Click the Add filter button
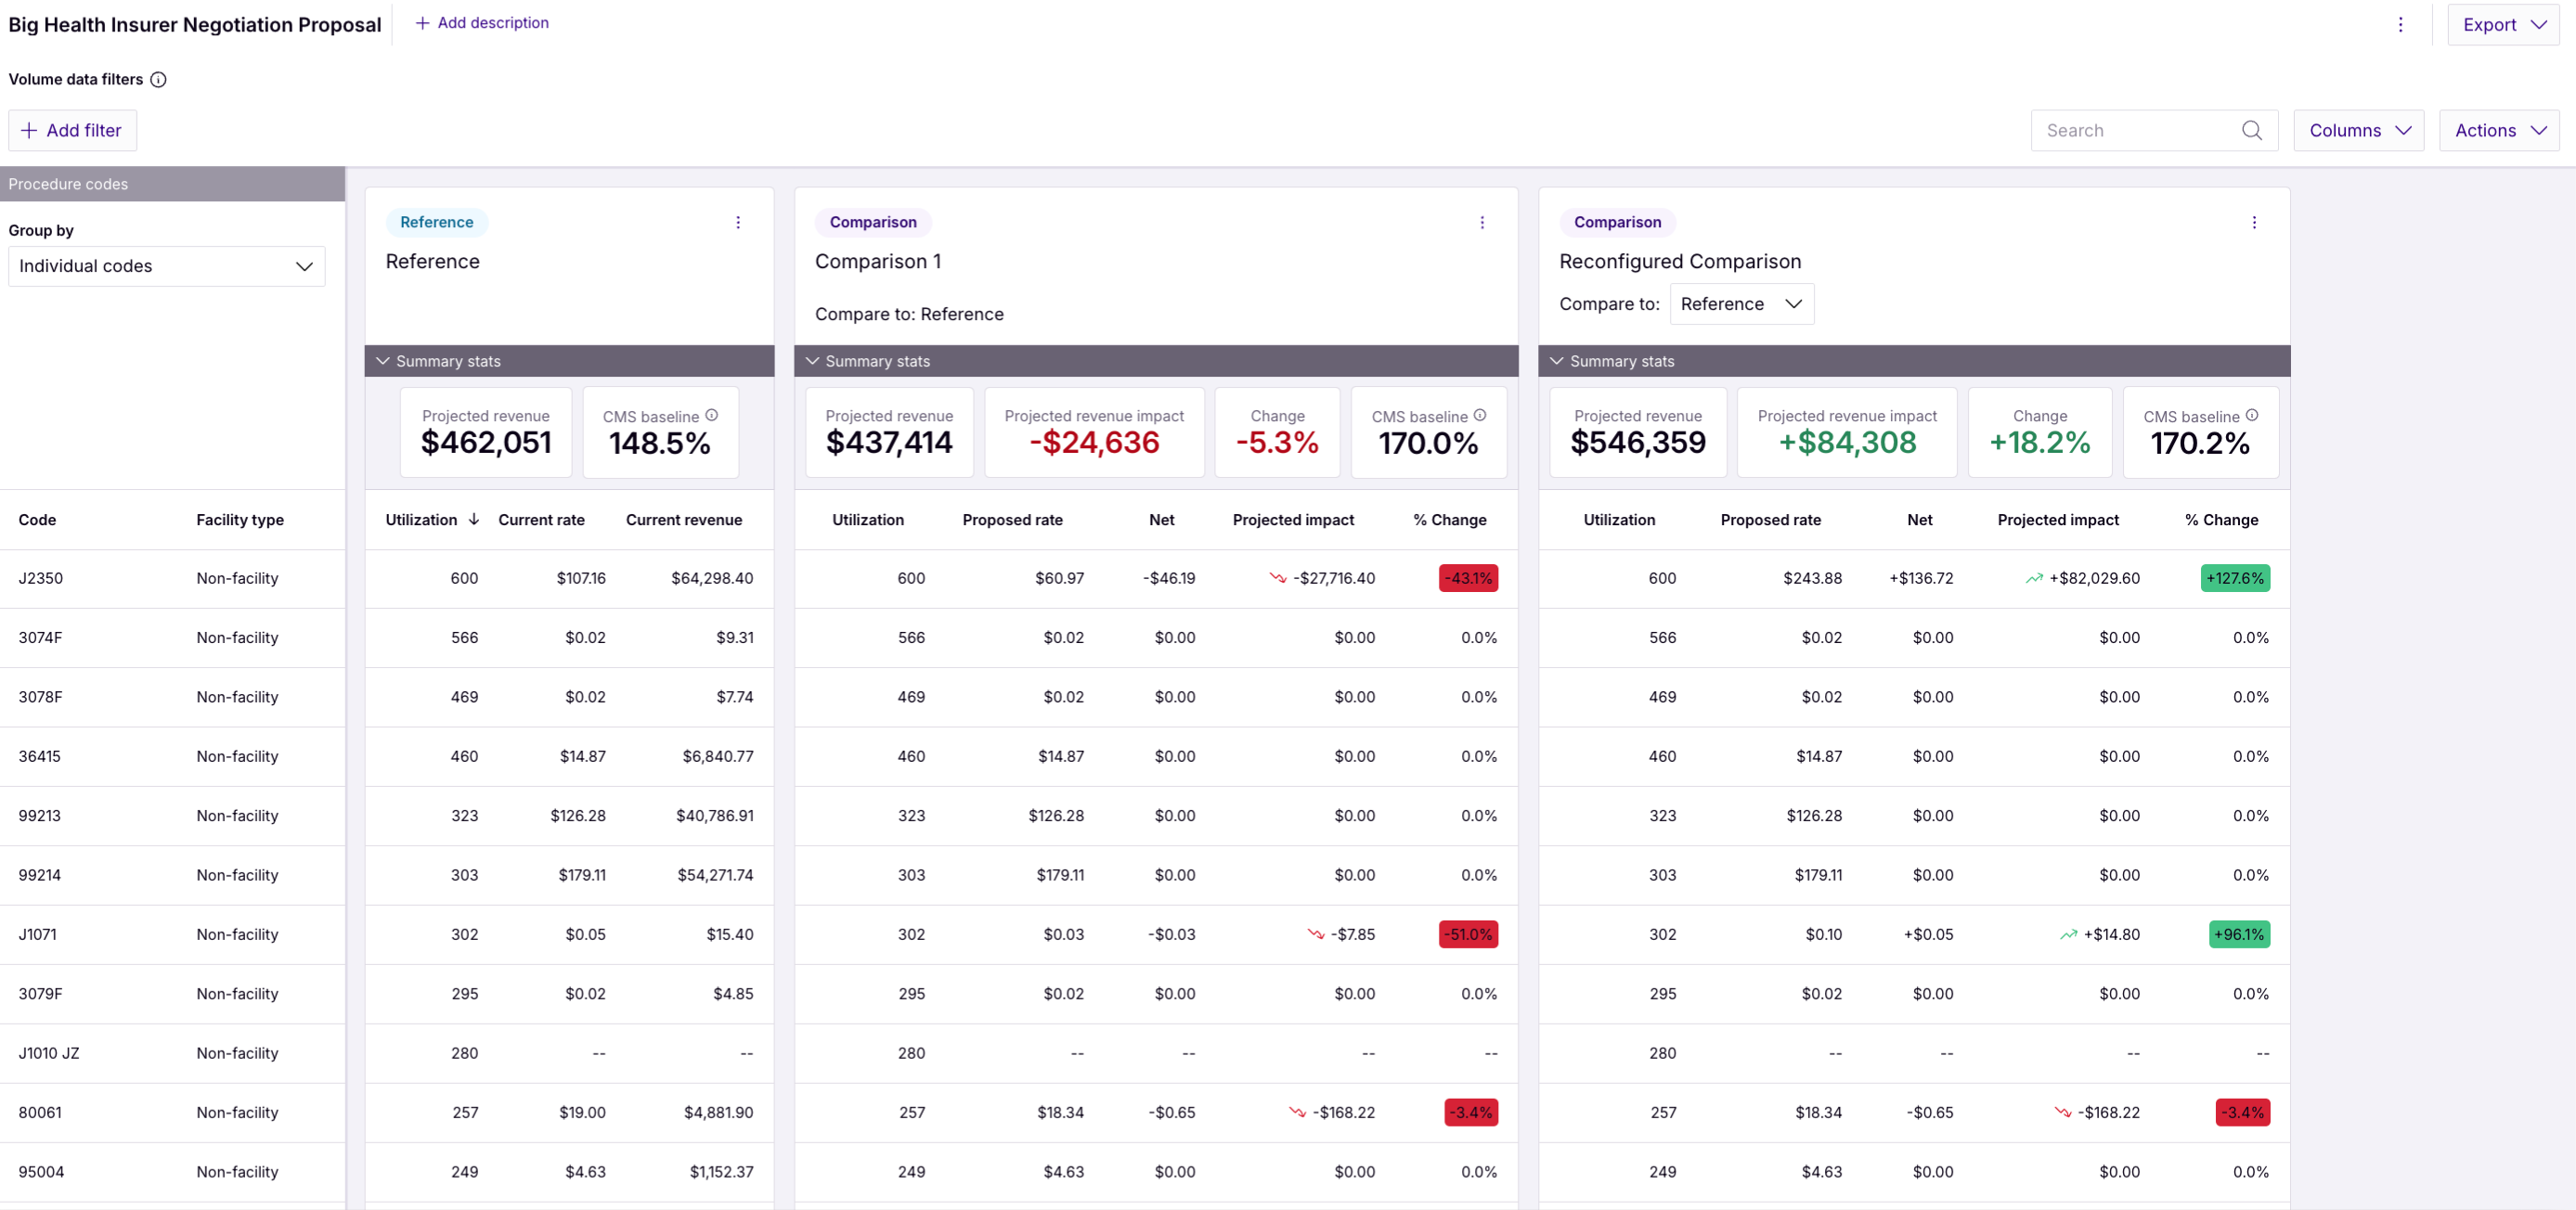 point(72,130)
